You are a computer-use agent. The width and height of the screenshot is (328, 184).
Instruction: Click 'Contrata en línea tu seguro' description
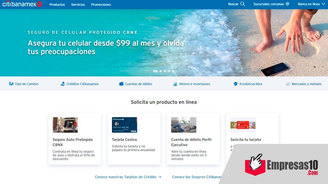pos(73,155)
